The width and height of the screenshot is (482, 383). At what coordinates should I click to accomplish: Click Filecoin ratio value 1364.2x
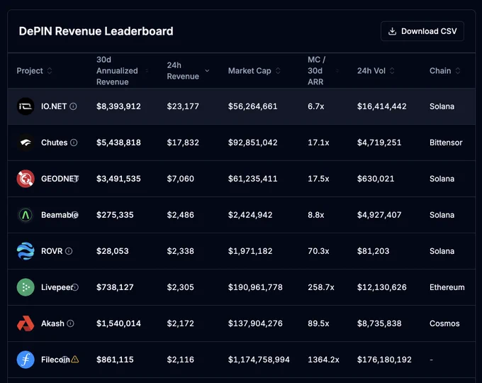click(323, 360)
